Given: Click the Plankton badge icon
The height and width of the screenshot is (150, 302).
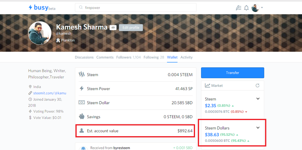Looking at the screenshot, I should coord(58,40).
